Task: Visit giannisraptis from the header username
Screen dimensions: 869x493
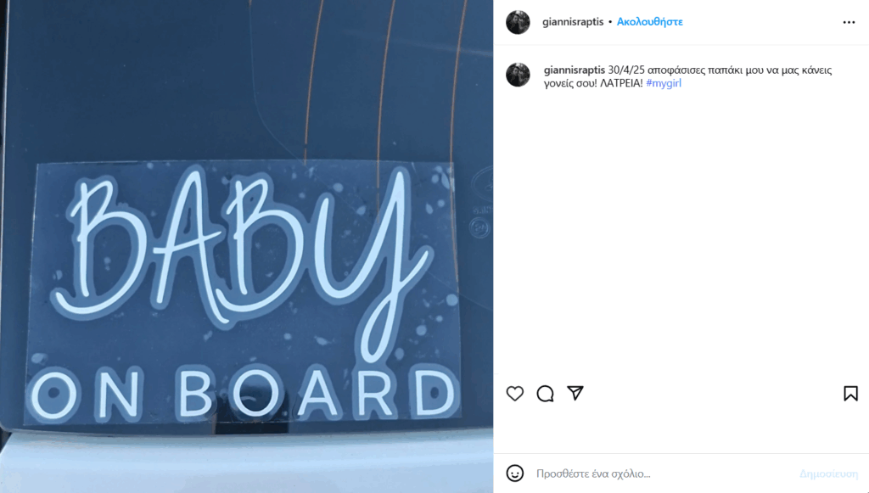Action: [573, 21]
